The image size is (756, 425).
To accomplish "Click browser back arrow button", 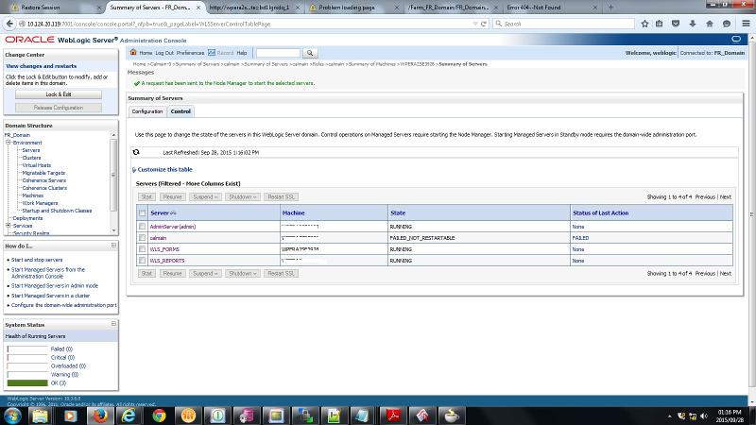I will coord(9,23).
